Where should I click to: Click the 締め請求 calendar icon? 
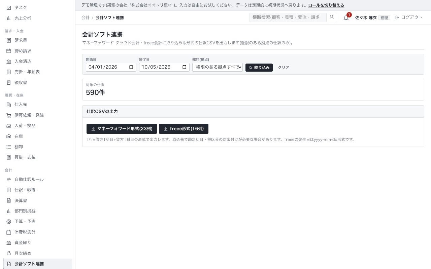coord(9,51)
